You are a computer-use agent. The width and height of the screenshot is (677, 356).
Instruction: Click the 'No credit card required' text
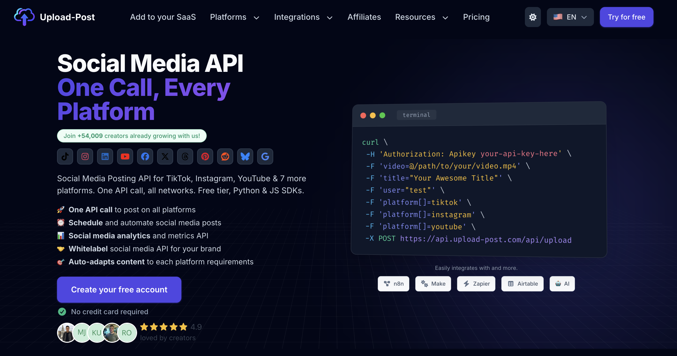click(x=110, y=312)
